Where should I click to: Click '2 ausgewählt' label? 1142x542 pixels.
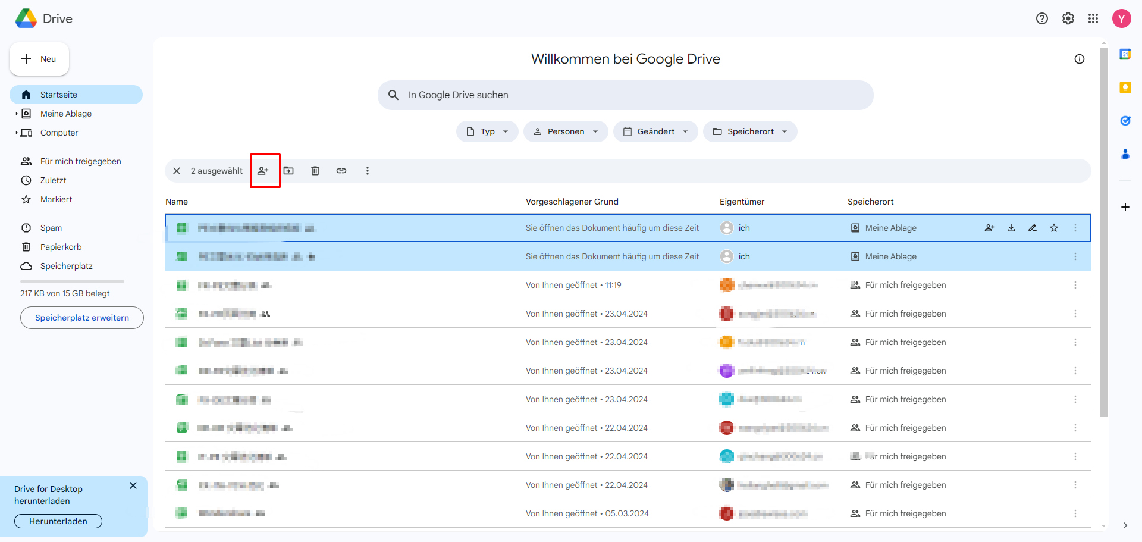click(x=217, y=171)
